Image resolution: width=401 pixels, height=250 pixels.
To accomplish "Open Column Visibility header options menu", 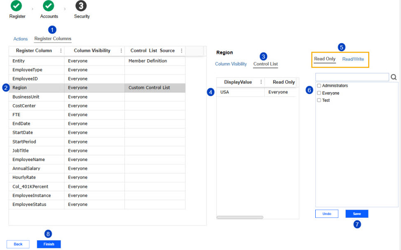I will pyautogui.click(x=121, y=51).
